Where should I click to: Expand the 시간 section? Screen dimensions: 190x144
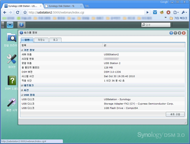(x=22, y=90)
